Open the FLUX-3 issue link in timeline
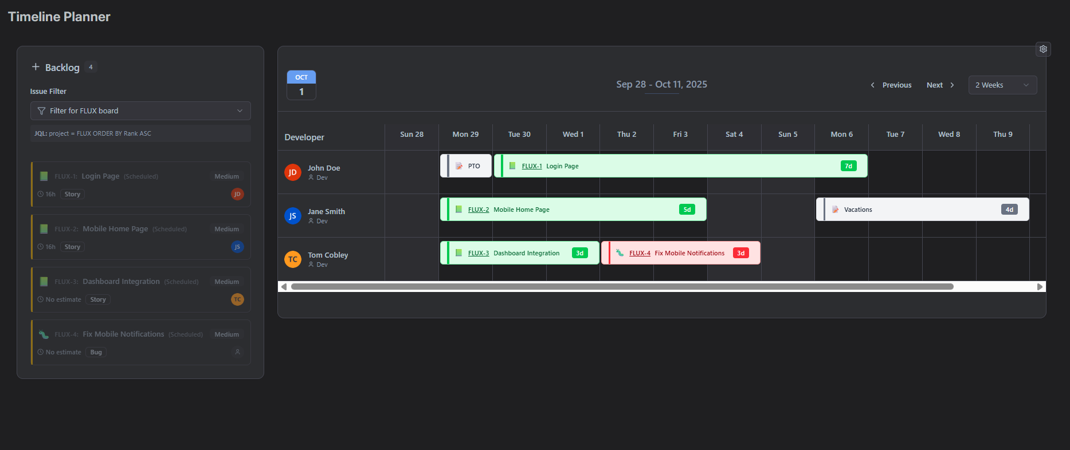 478,253
